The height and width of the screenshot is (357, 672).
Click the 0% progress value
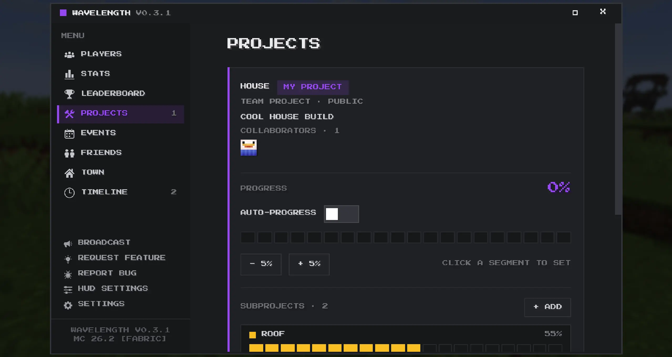pos(559,187)
